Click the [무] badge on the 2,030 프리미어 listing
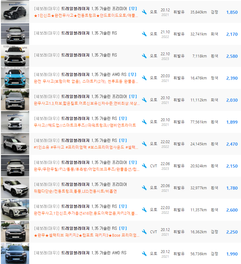The width and height of the screenshot is (241, 264). [133, 96]
